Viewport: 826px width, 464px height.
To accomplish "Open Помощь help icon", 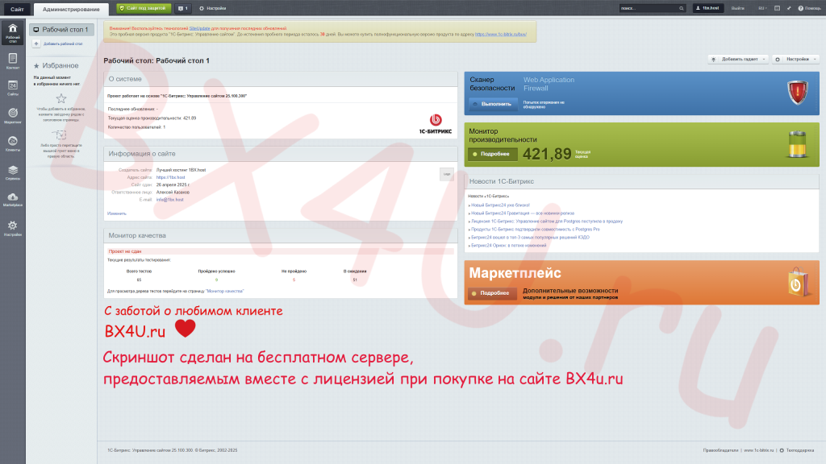I will (809, 8).
